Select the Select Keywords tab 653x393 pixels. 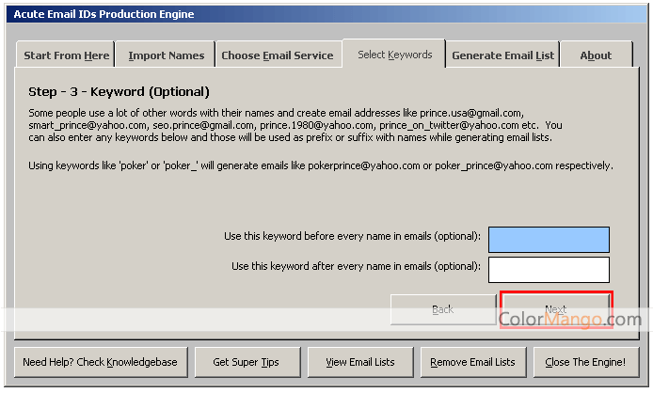click(394, 55)
